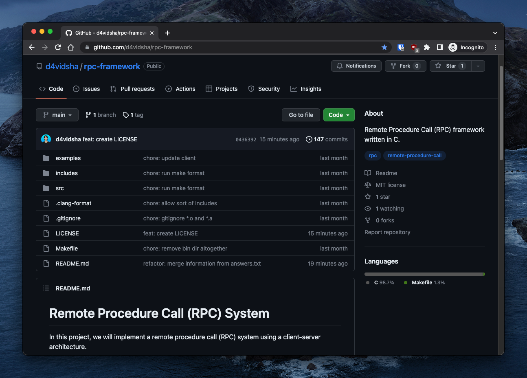The height and width of the screenshot is (378, 527).
Task: Open commit hash 0436392
Action: 246,139
